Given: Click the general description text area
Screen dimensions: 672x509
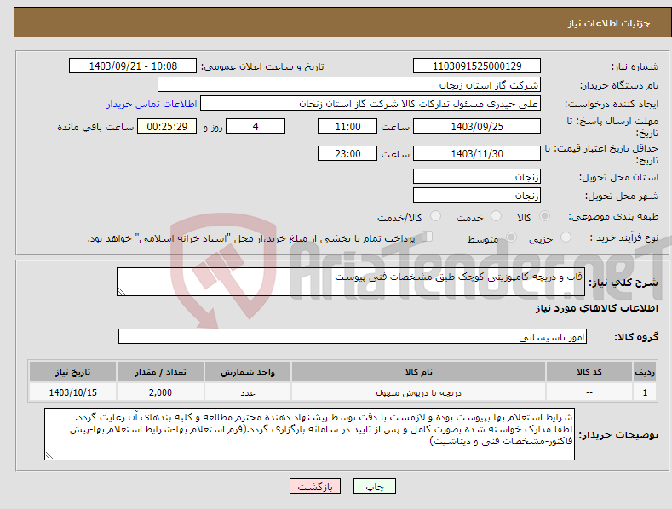Looking at the screenshot, I should [x=351, y=282].
